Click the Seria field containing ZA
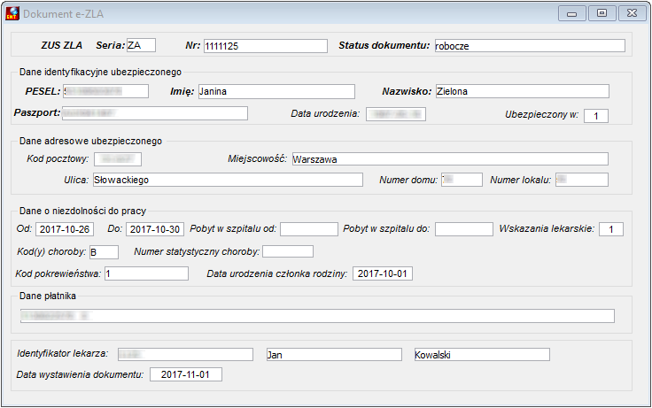The width and height of the screenshot is (652, 408). point(141,45)
